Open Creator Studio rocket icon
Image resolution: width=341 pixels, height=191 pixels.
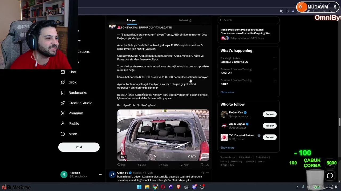pos(63,103)
